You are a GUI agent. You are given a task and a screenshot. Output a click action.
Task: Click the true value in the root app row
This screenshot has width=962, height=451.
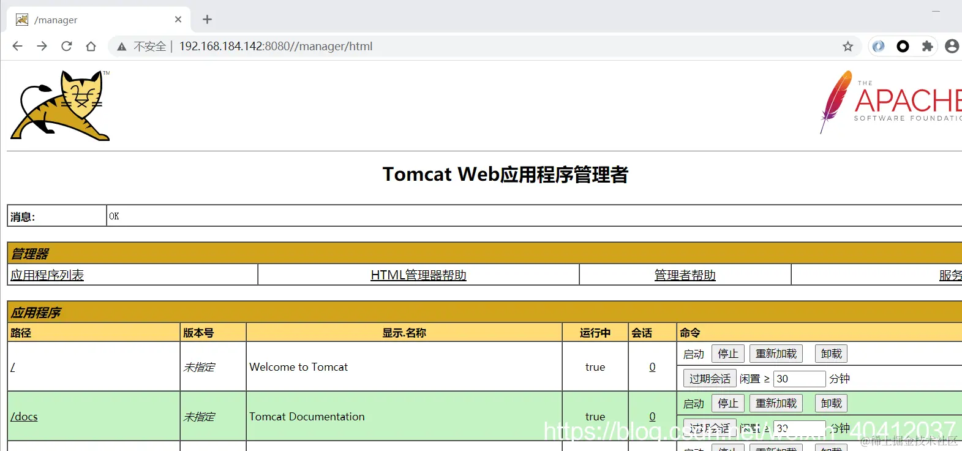point(595,367)
